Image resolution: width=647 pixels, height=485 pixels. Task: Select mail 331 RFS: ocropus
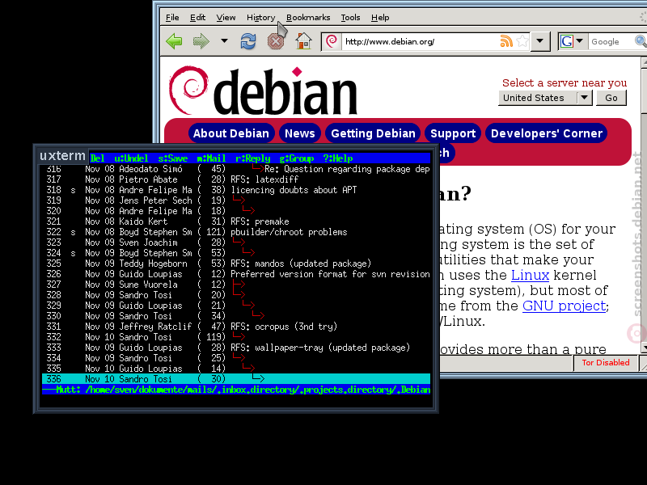[x=236, y=327]
